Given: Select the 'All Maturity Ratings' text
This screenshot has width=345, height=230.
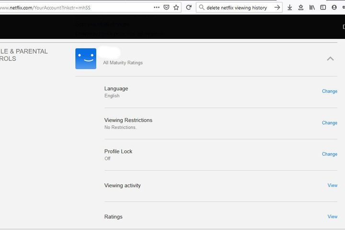Looking at the screenshot, I should [123, 63].
